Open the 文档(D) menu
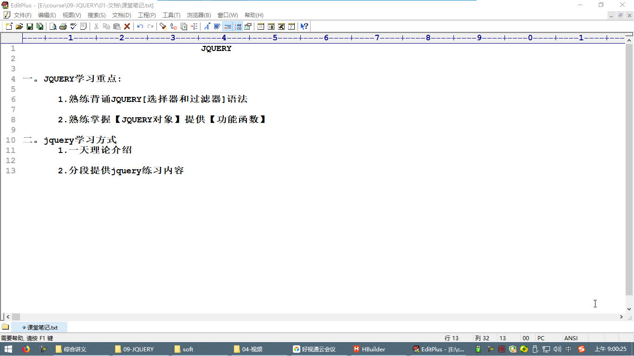 coord(122,15)
